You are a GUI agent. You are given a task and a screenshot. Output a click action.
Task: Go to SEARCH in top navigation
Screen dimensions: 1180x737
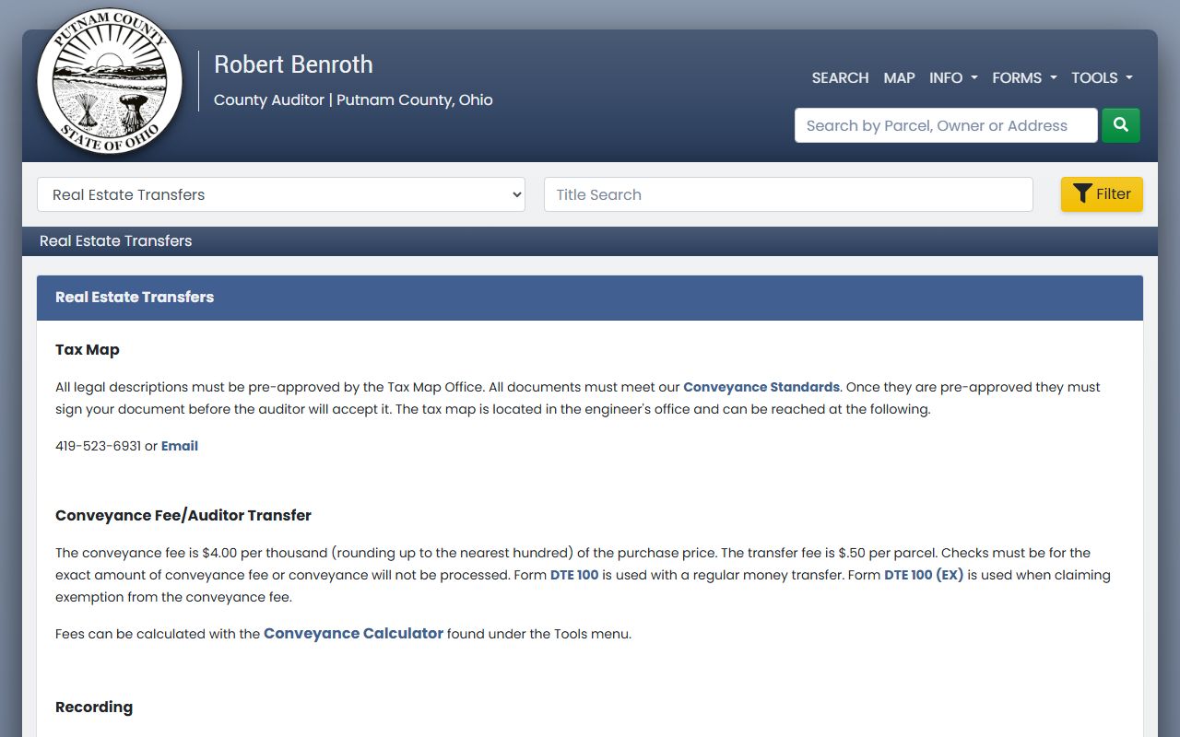tap(840, 77)
